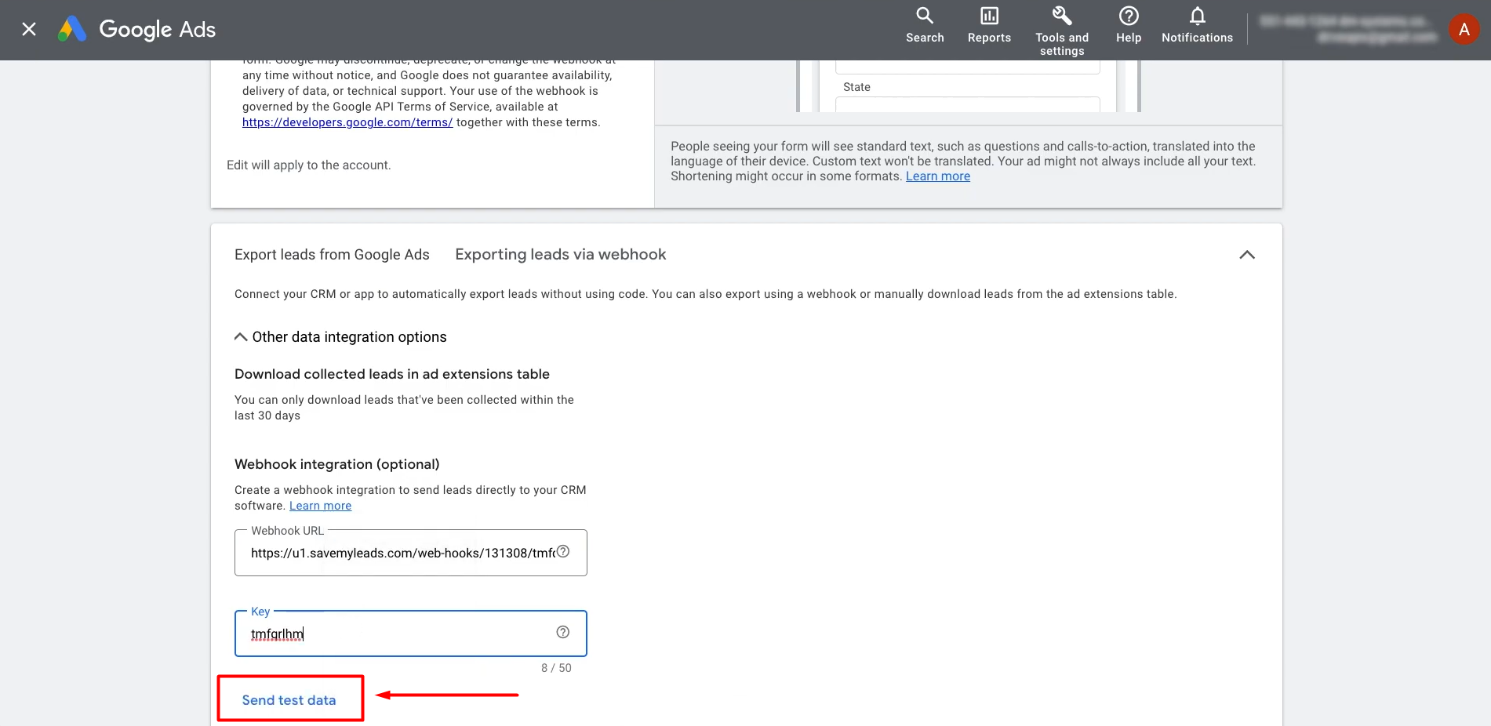Focus the Key text field
Viewport: 1491px width, 726px height.
[400, 633]
